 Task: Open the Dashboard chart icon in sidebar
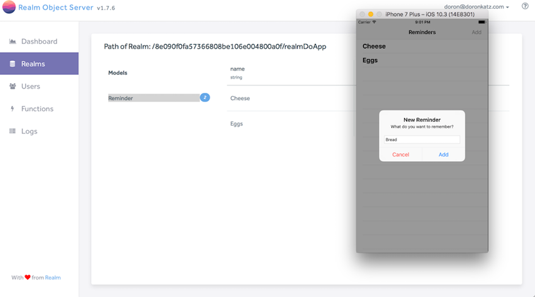[13, 42]
